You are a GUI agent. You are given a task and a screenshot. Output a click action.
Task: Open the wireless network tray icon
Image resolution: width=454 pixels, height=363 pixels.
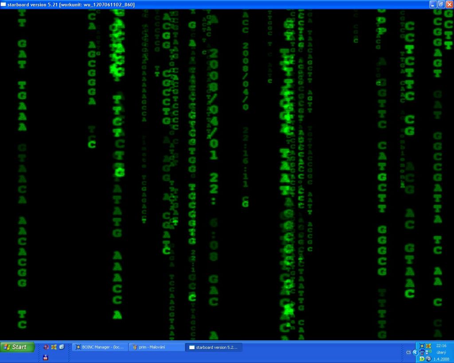coord(428,352)
